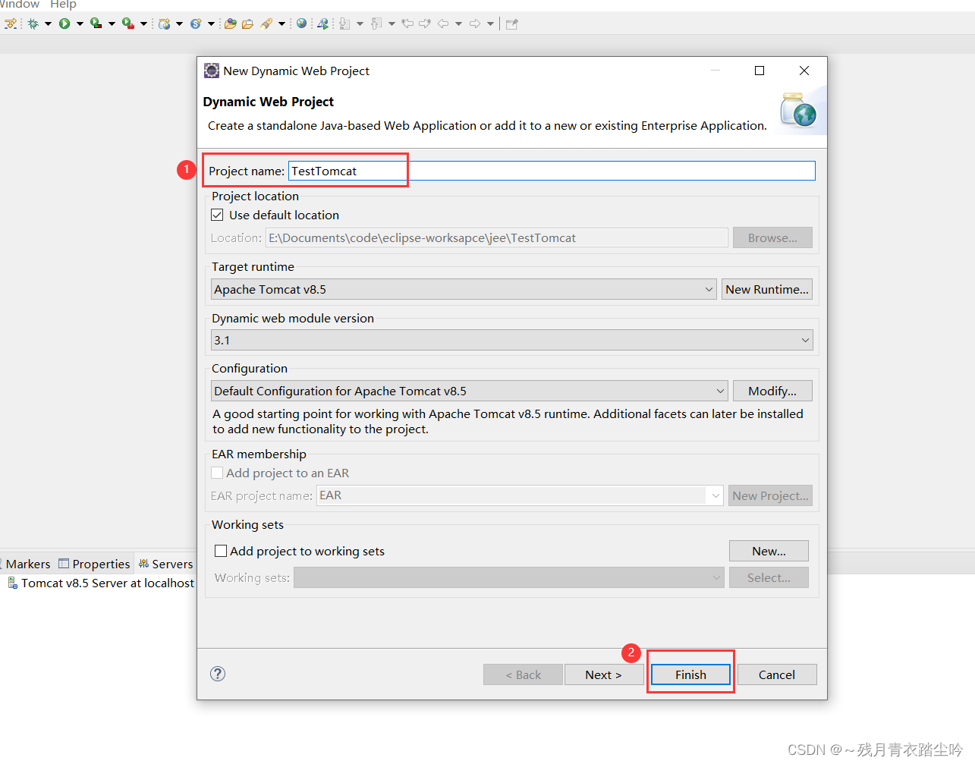Open the New Servlet dropdown arrow
Viewport: 975px width, 764px height.
click(211, 24)
